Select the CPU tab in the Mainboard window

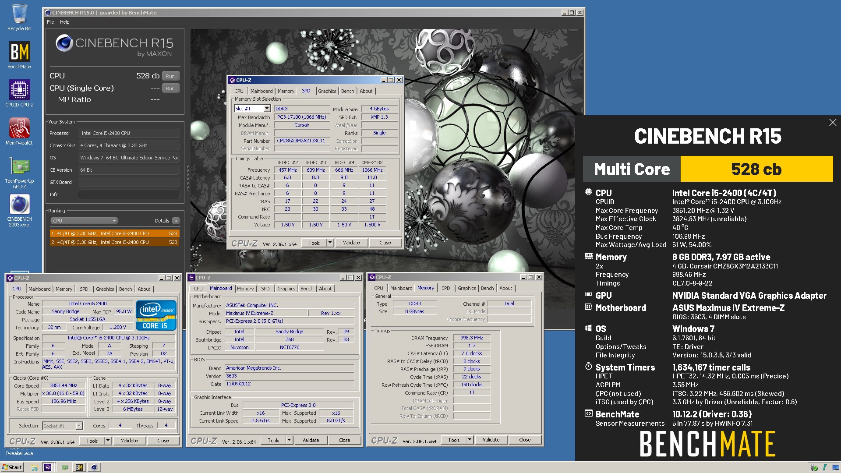[x=198, y=289]
